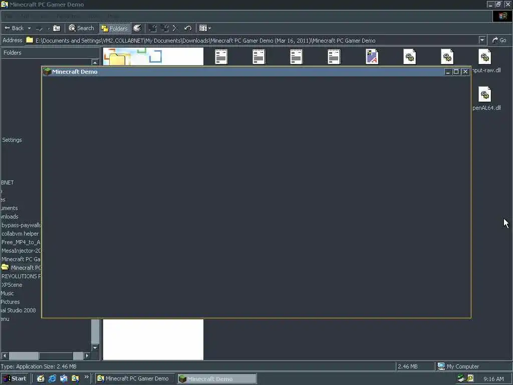Close the Minecraft Demo window
The width and height of the screenshot is (513, 385).
pos(465,72)
